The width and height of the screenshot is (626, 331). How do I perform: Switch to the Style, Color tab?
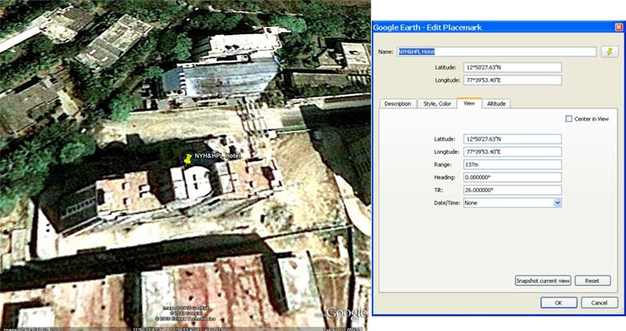click(437, 104)
